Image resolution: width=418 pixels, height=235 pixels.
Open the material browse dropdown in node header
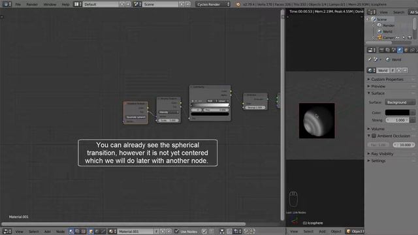click(x=112, y=232)
